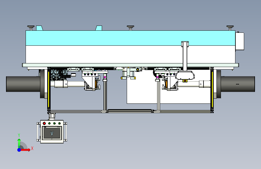Click the red X axis arrow of the triad

pos(25,150)
